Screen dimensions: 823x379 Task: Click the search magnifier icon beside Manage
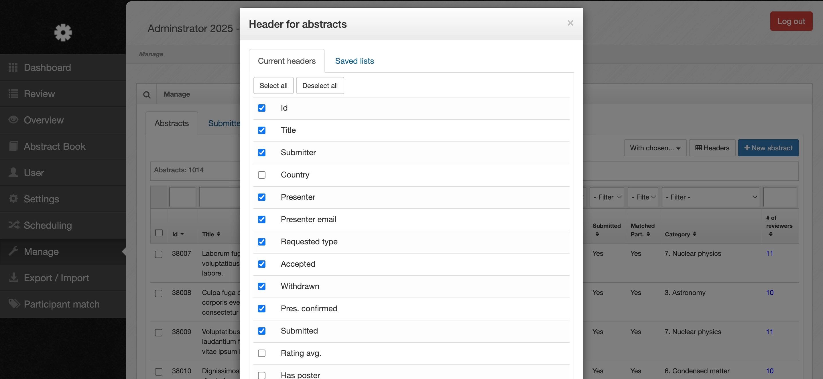(x=147, y=94)
